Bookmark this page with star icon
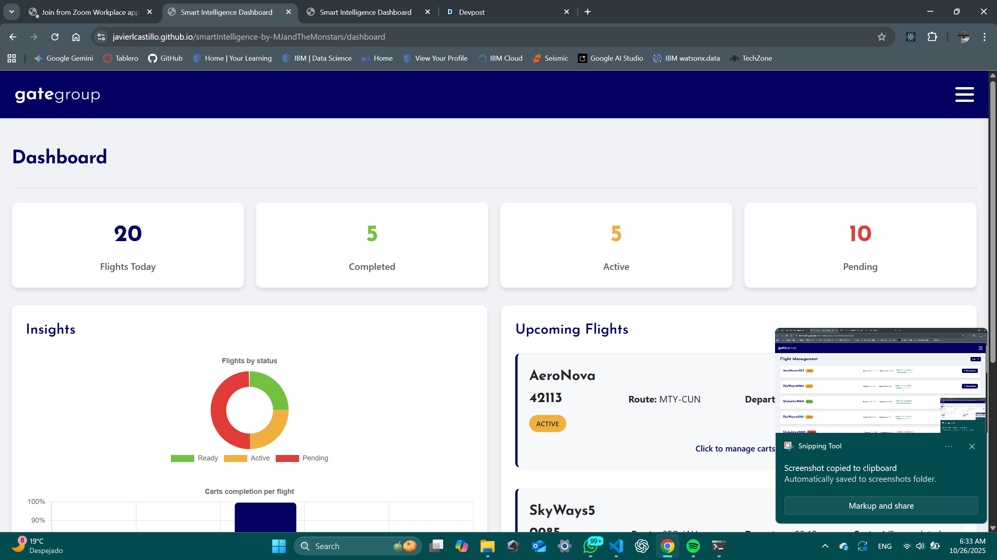This screenshot has width=997, height=560. 881,37
